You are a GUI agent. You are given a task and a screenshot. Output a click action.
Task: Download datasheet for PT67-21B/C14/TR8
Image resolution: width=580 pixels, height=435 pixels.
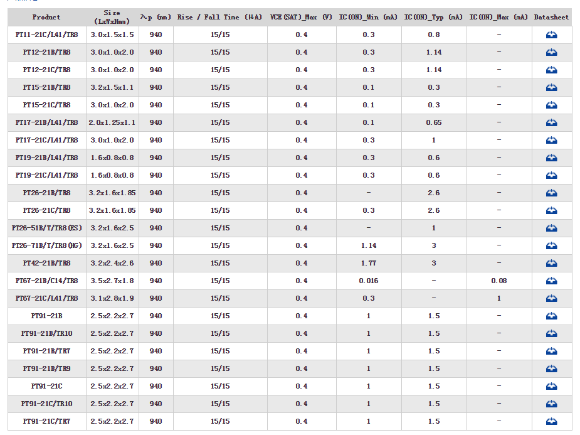point(551,281)
